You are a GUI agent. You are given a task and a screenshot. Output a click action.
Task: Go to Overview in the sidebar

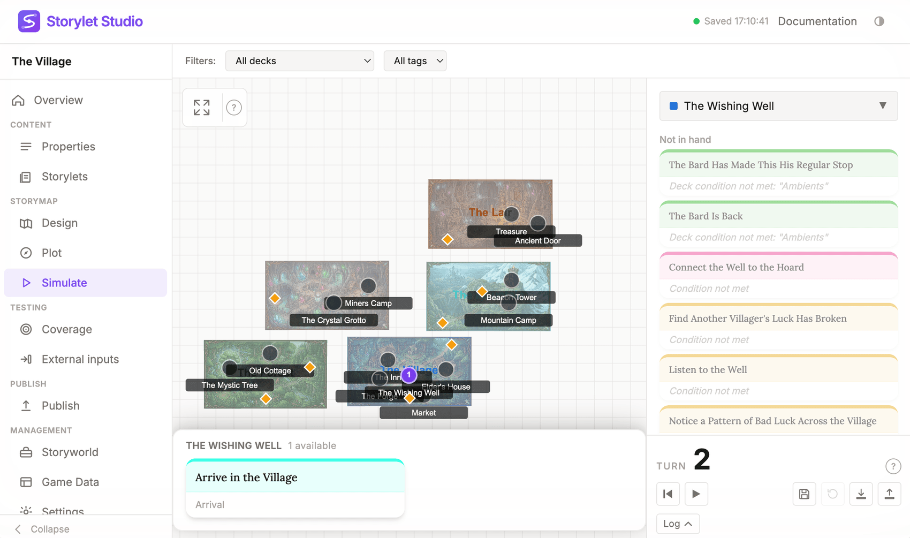[86, 100]
